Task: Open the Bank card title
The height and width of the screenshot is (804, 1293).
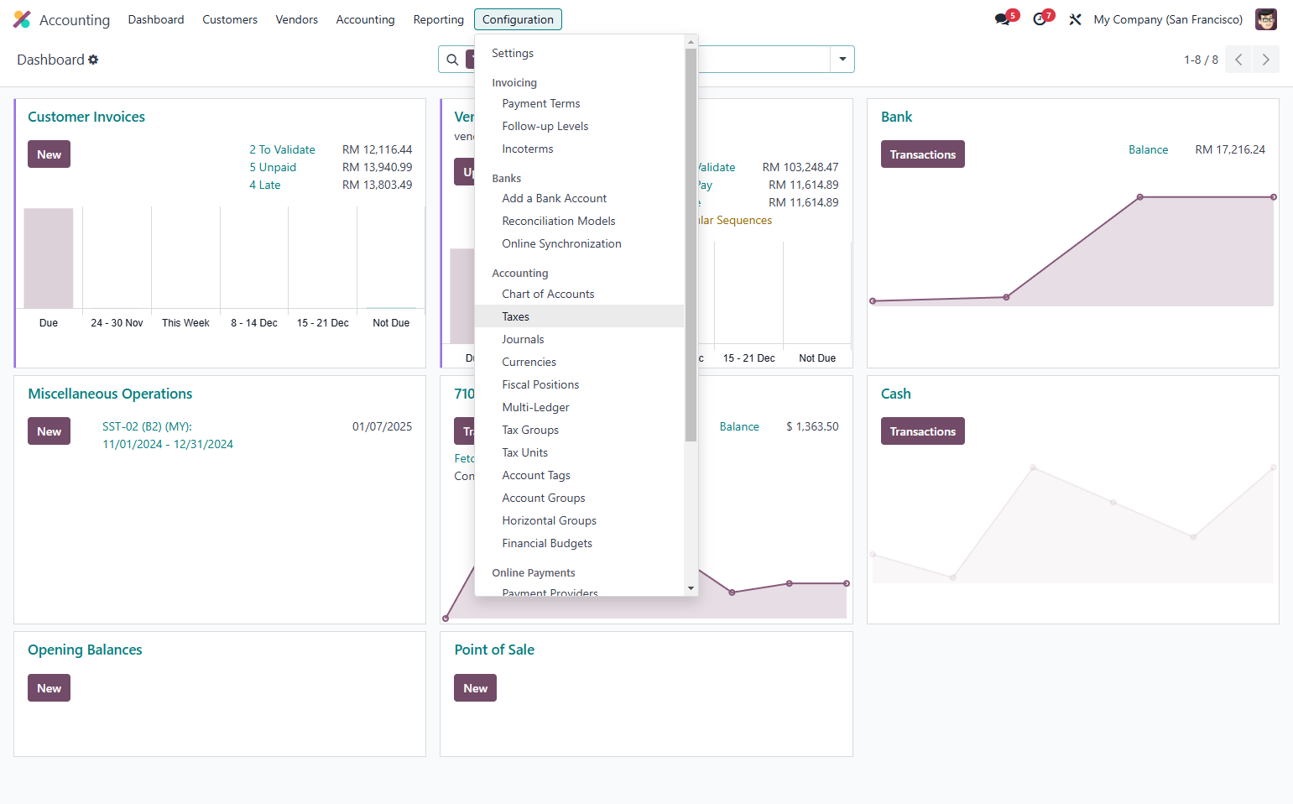Action: 896,117
